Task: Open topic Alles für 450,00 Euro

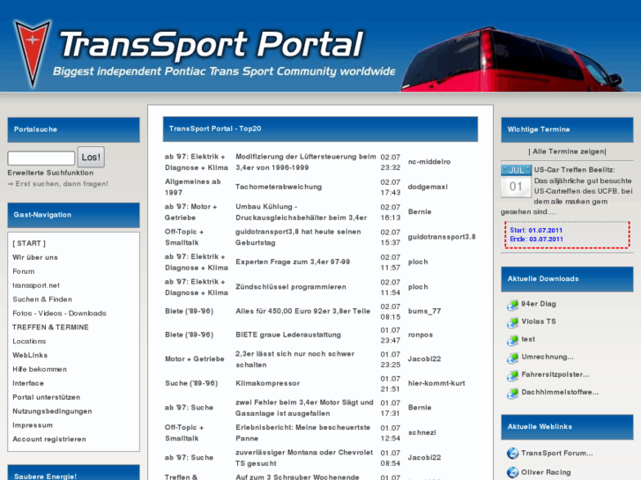Action: point(303,311)
